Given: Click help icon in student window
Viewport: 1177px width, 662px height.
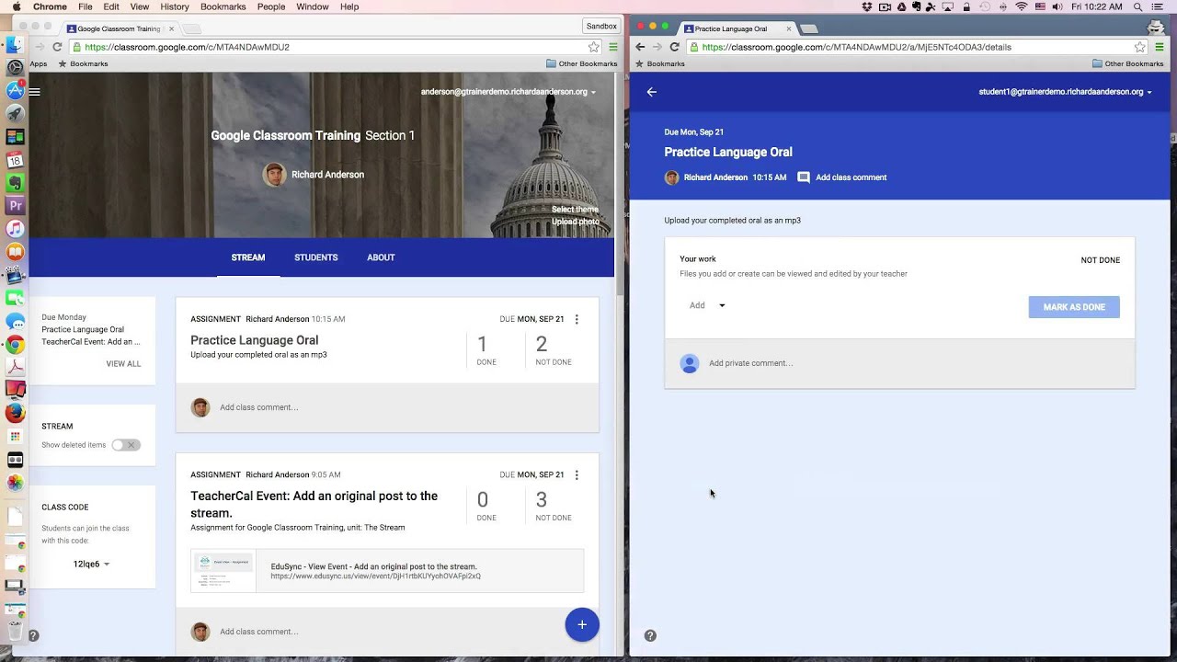Looking at the screenshot, I should click(650, 635).
